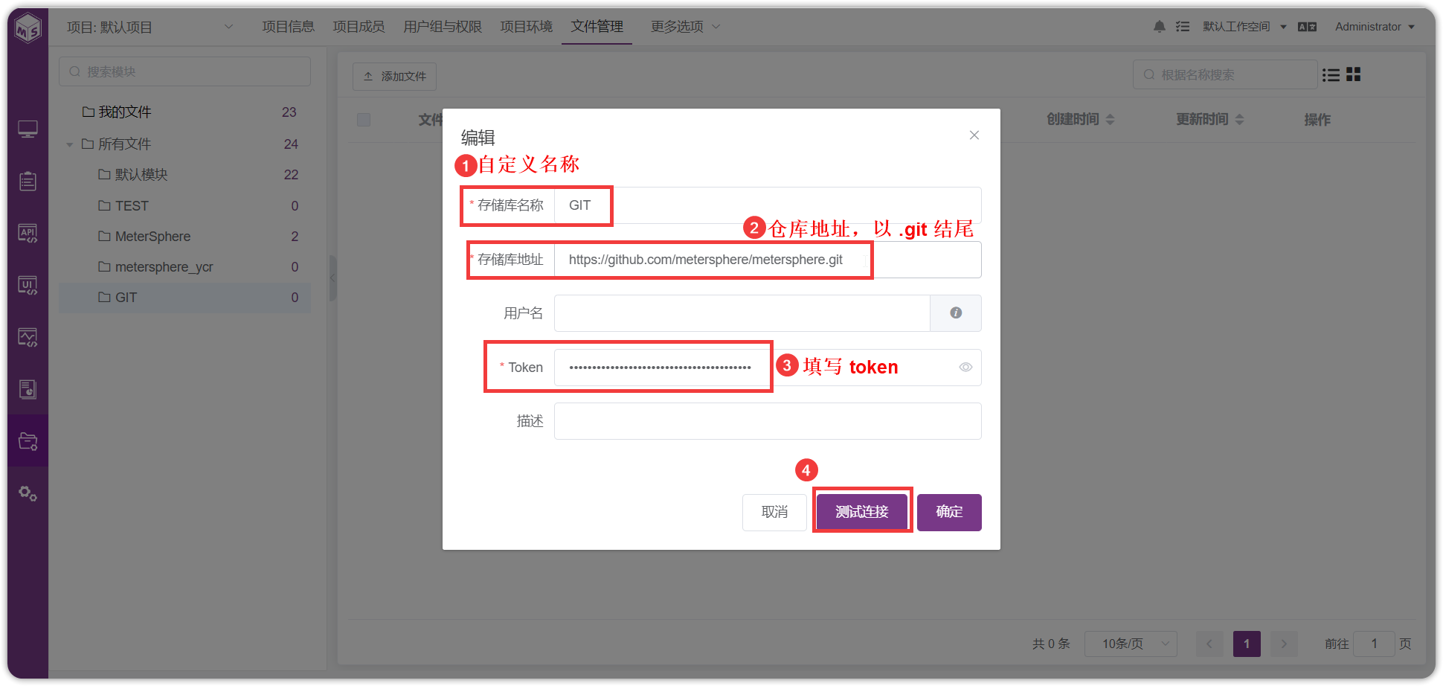
Task: Open the 更多选项 dropdown
Action: [x=685, y=27]
